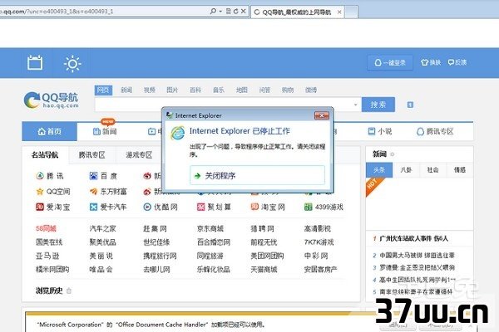Select 八卦 news tab

click(406, 170)
